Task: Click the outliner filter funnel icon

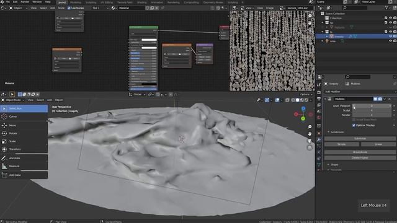Action: 386,8
